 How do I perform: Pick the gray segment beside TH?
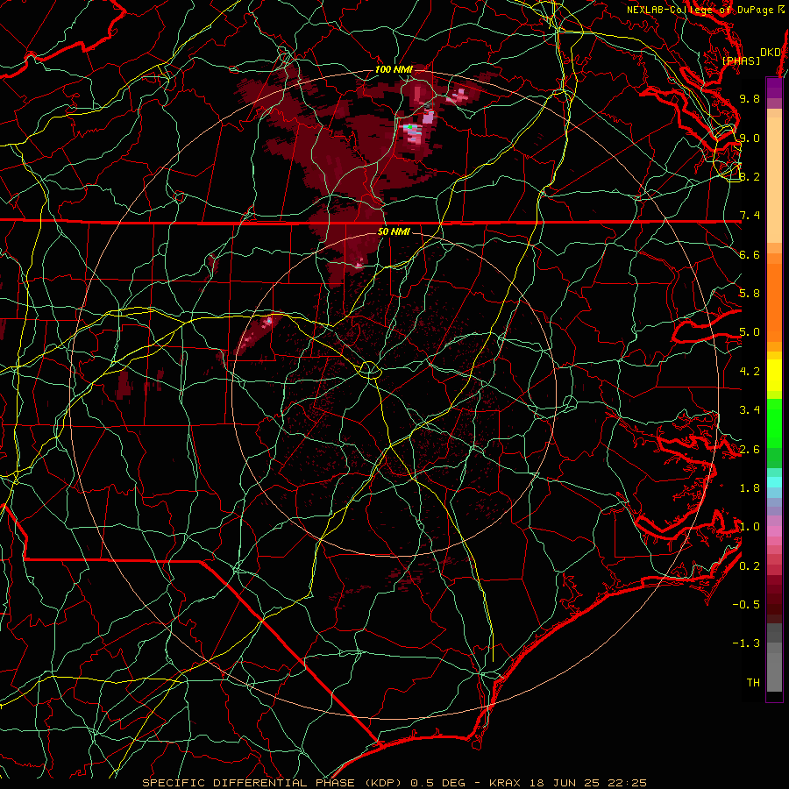coord(774,674)
